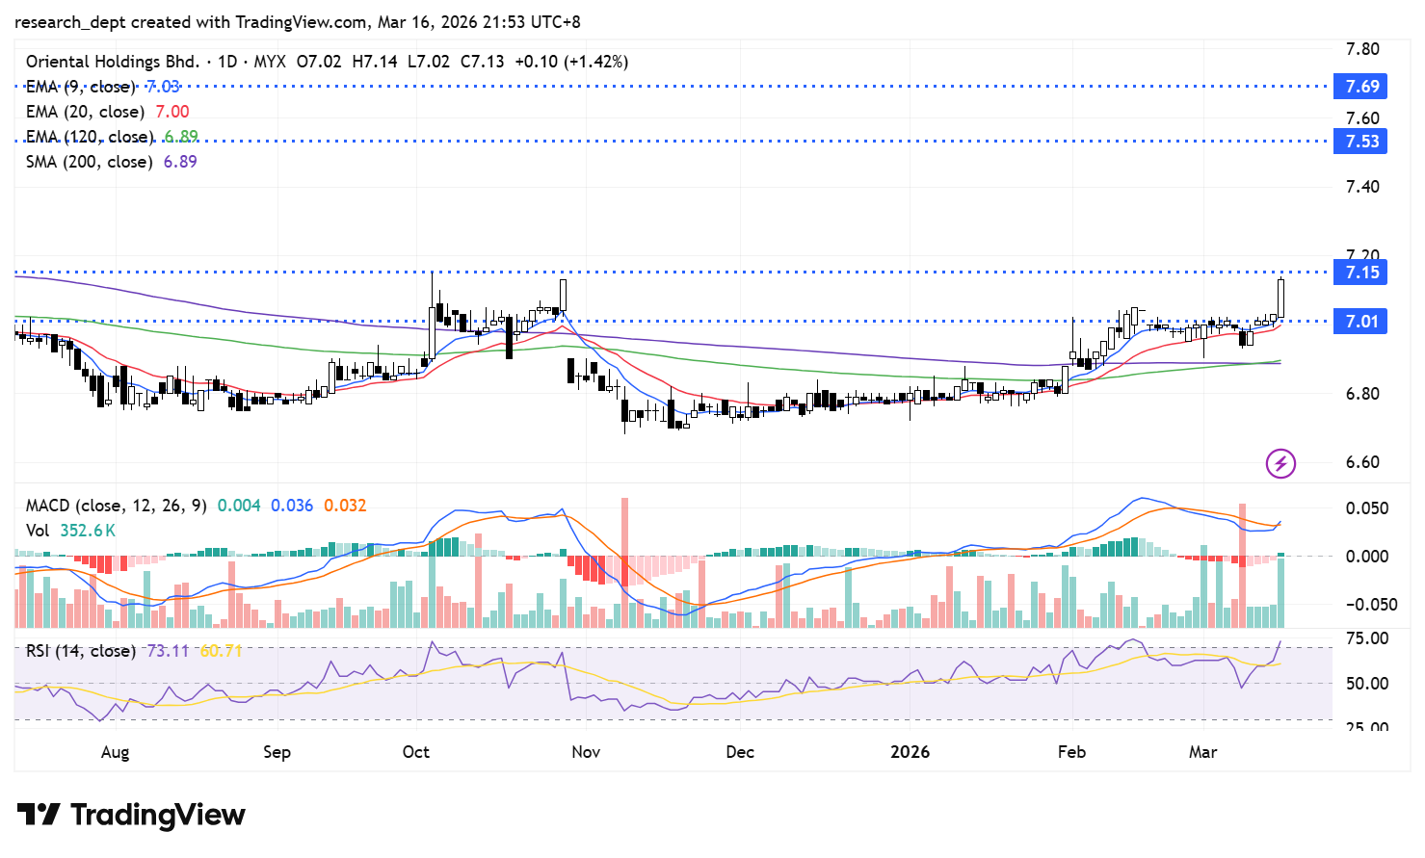
Task: Click the Vol 352.6K volume label
Action: pos(70,531)
